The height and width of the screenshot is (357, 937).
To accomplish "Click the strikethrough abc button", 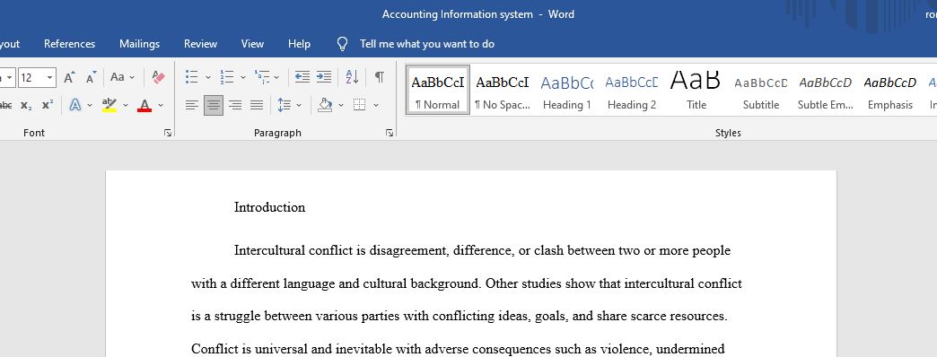I will (4, 105).
